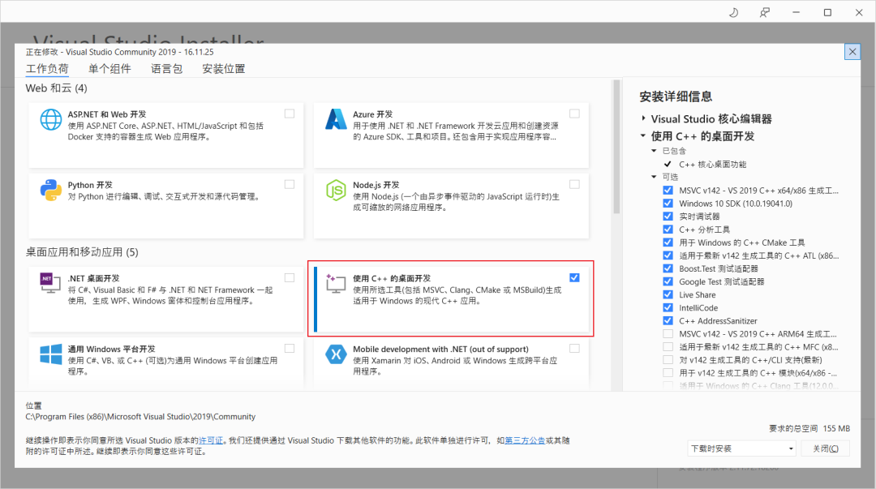Click the Python logo icon
876x489 pixels.
tap(51, 190)
